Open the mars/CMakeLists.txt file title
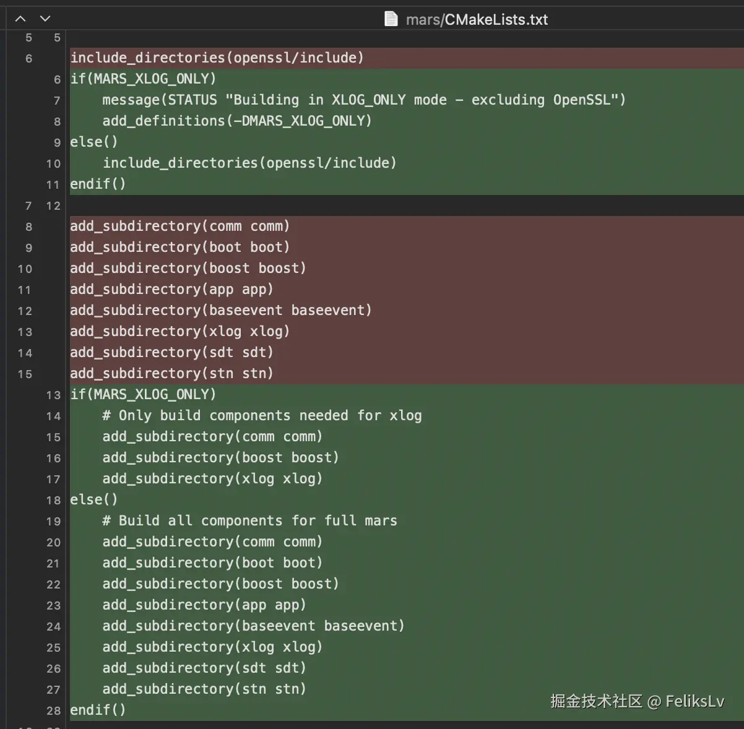This screenshot has height=729, width=744. tap(477, 20)
